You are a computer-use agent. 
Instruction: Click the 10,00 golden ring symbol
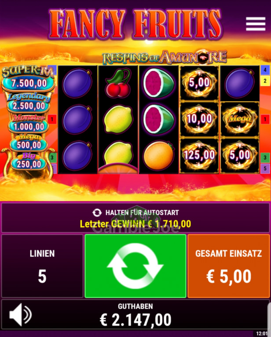point(199,119)
